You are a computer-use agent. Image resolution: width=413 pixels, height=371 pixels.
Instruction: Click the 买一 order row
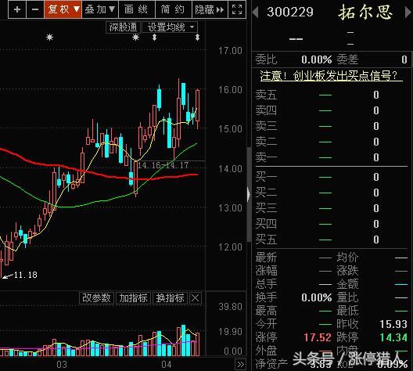click(332, 177)
